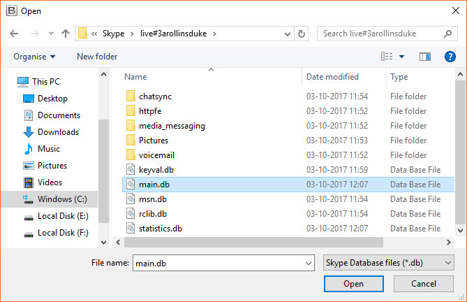Click the search magnifier icon
This screenshot has height=302, width=467.
pos(447,34)
